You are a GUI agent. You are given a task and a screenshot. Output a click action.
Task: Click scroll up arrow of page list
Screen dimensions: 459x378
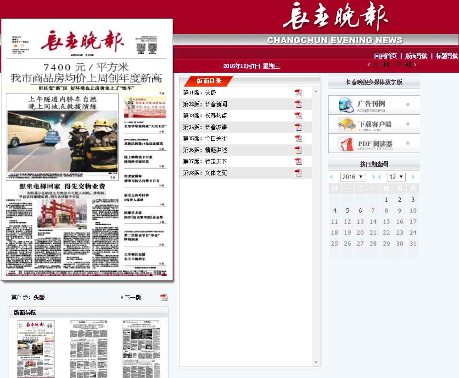[x=316, y=92]
